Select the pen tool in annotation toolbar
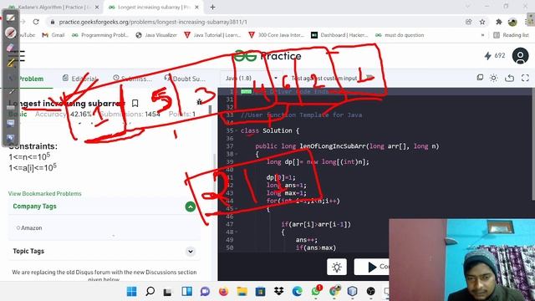535x301 pixels. [10, 33]
